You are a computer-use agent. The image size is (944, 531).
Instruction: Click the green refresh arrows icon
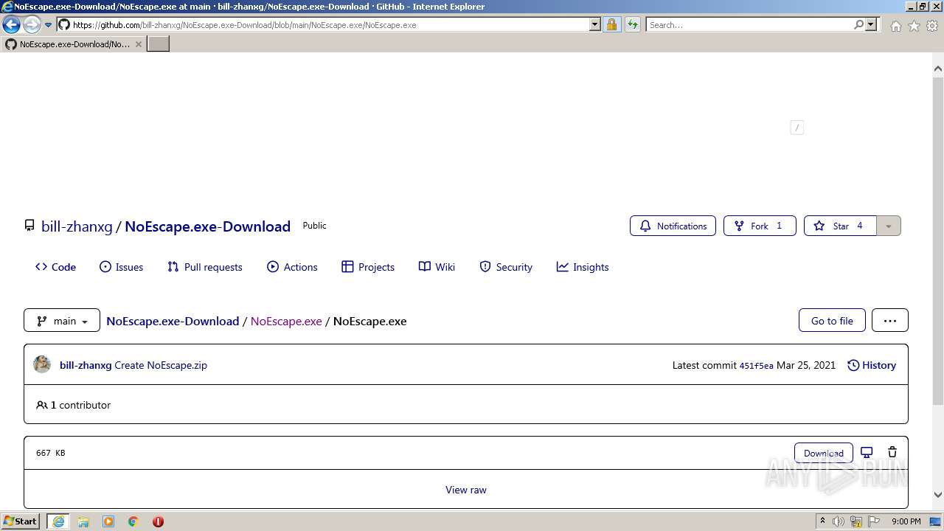(x=632, y=24)
